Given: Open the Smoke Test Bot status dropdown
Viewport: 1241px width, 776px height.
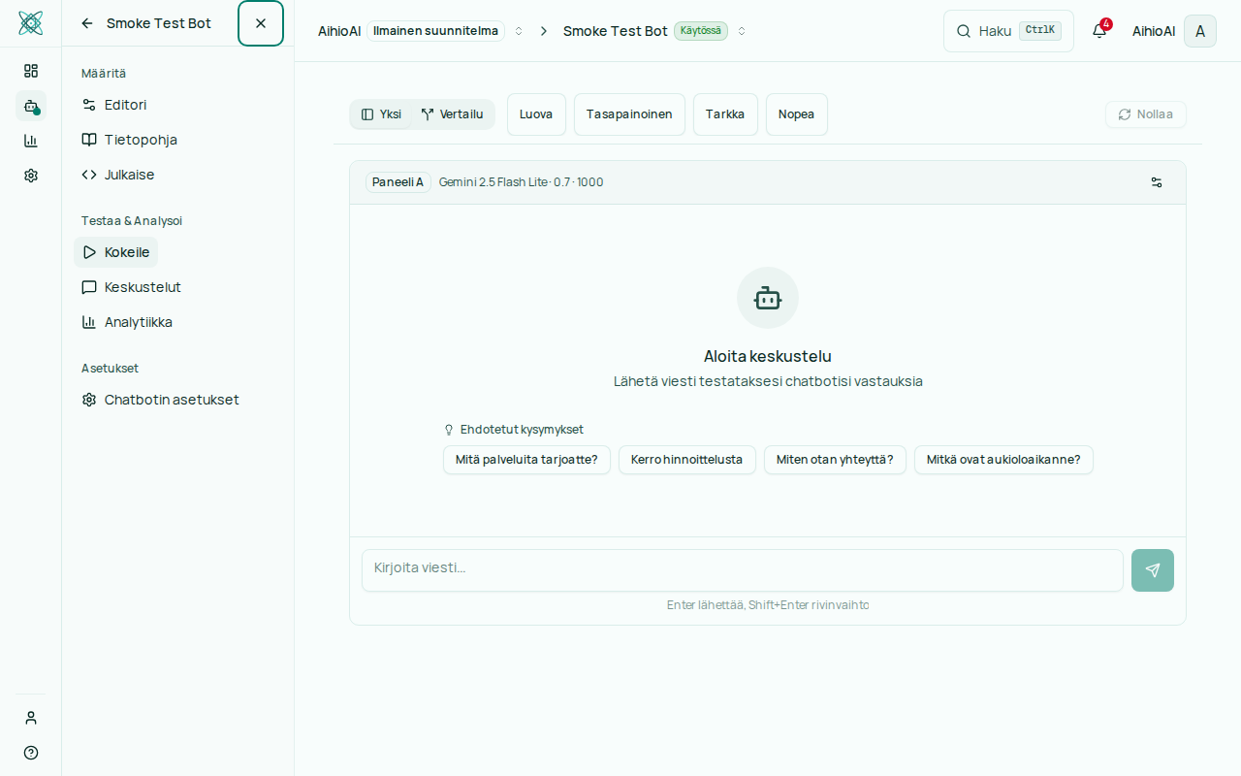Looking at the screenshot, I should click(742, 31).
